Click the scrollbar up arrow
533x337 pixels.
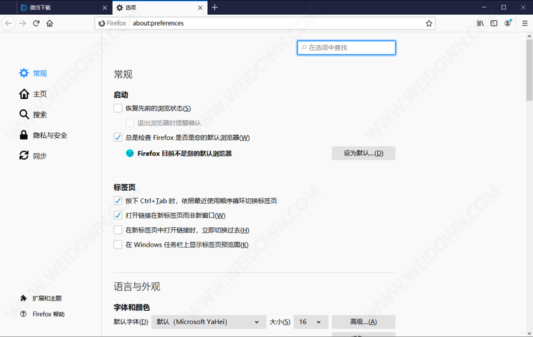click(x=529, y=36)
